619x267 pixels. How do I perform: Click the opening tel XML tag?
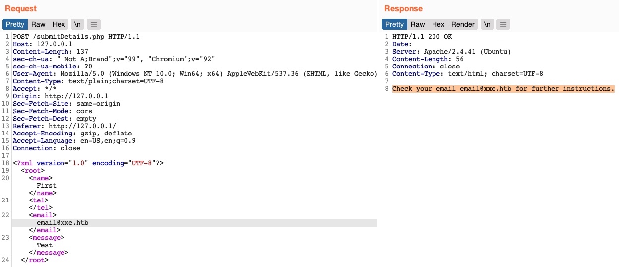click(x=39, y=200)
